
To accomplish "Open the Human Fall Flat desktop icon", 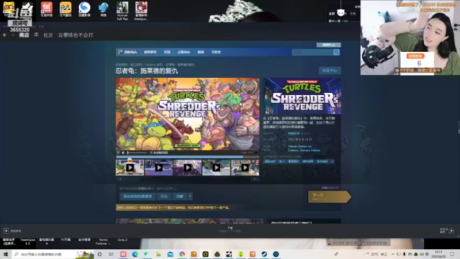I will click(122, 11).
